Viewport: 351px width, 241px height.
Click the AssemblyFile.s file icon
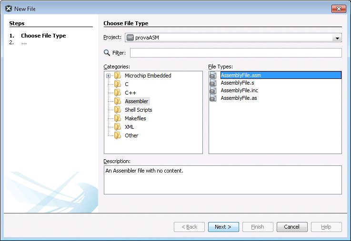(x=213, y=83)
